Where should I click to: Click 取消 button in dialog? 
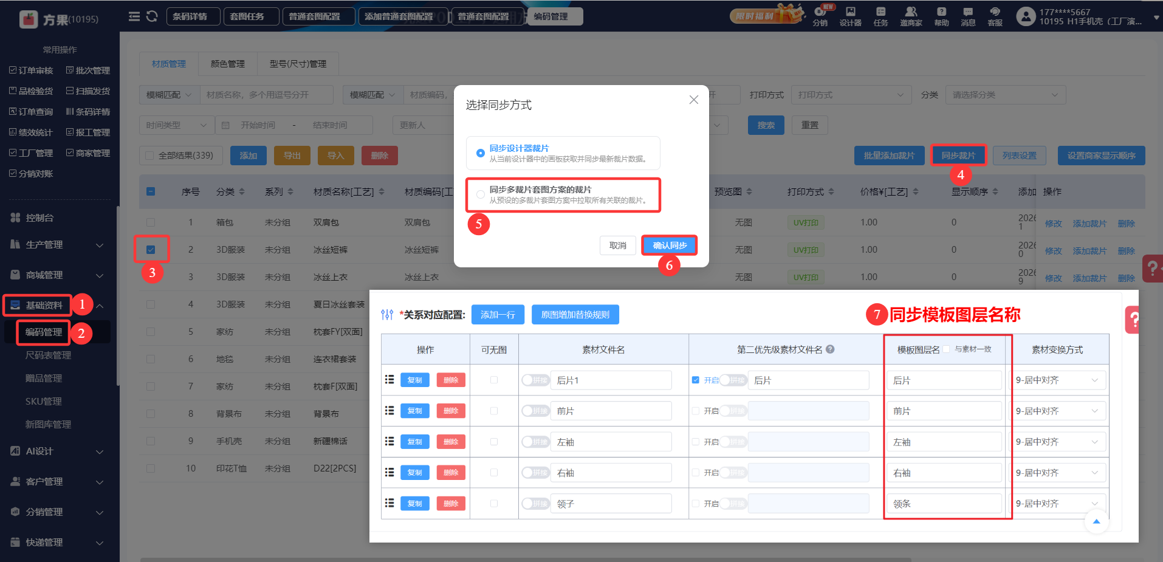(x=618, y=245)
